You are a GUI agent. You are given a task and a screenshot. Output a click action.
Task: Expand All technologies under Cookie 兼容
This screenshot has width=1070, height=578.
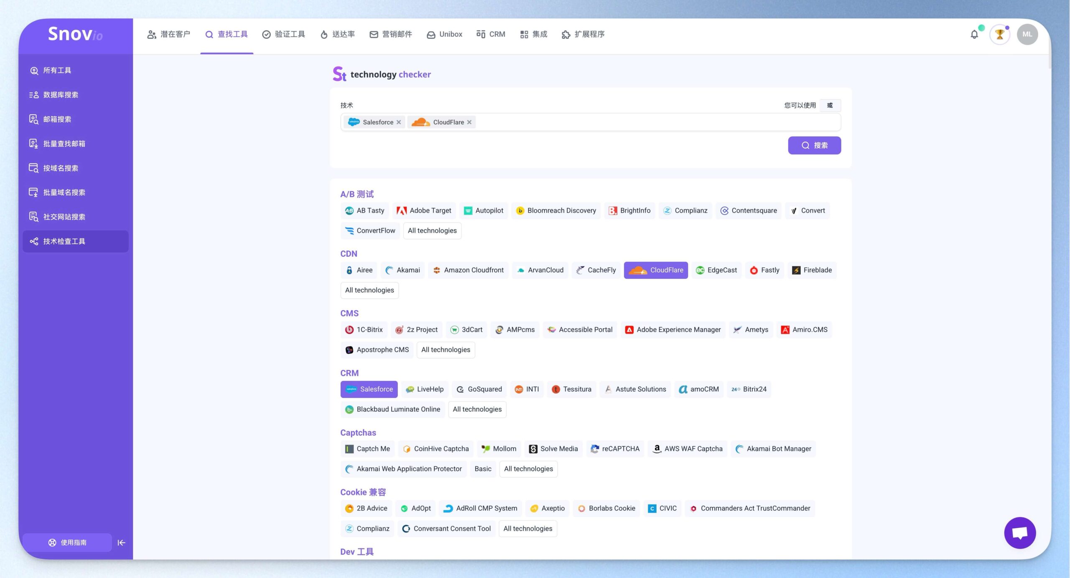click(x=527, y=529)
